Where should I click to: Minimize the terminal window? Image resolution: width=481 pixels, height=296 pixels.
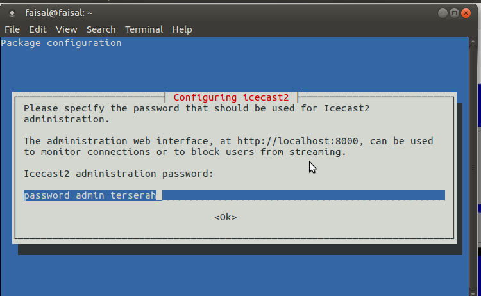[443, 12]
